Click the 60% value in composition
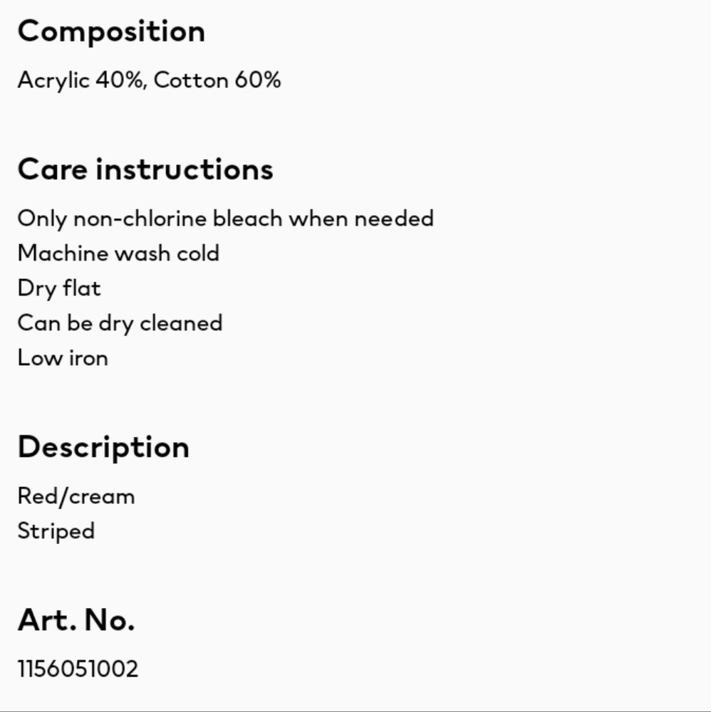 (258, 80)
